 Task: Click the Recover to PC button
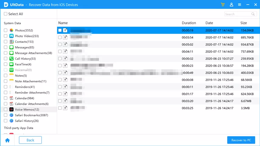(241, 140)
